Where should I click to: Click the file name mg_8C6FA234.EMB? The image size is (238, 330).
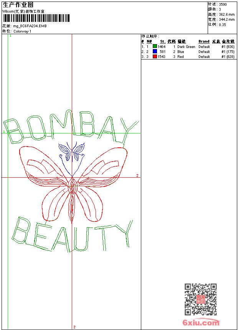pyautogui.click(x=30, y=26)
